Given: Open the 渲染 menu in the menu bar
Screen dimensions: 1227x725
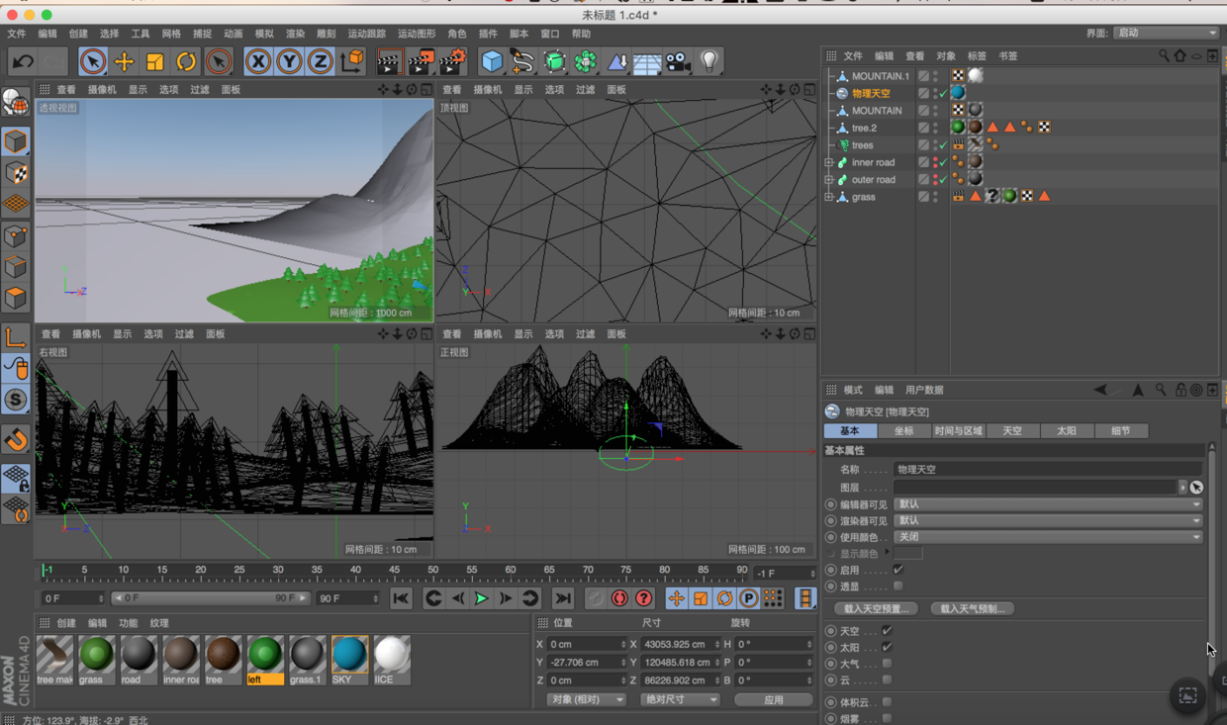Looking at the screenshot, I should (x=295, y=34).
